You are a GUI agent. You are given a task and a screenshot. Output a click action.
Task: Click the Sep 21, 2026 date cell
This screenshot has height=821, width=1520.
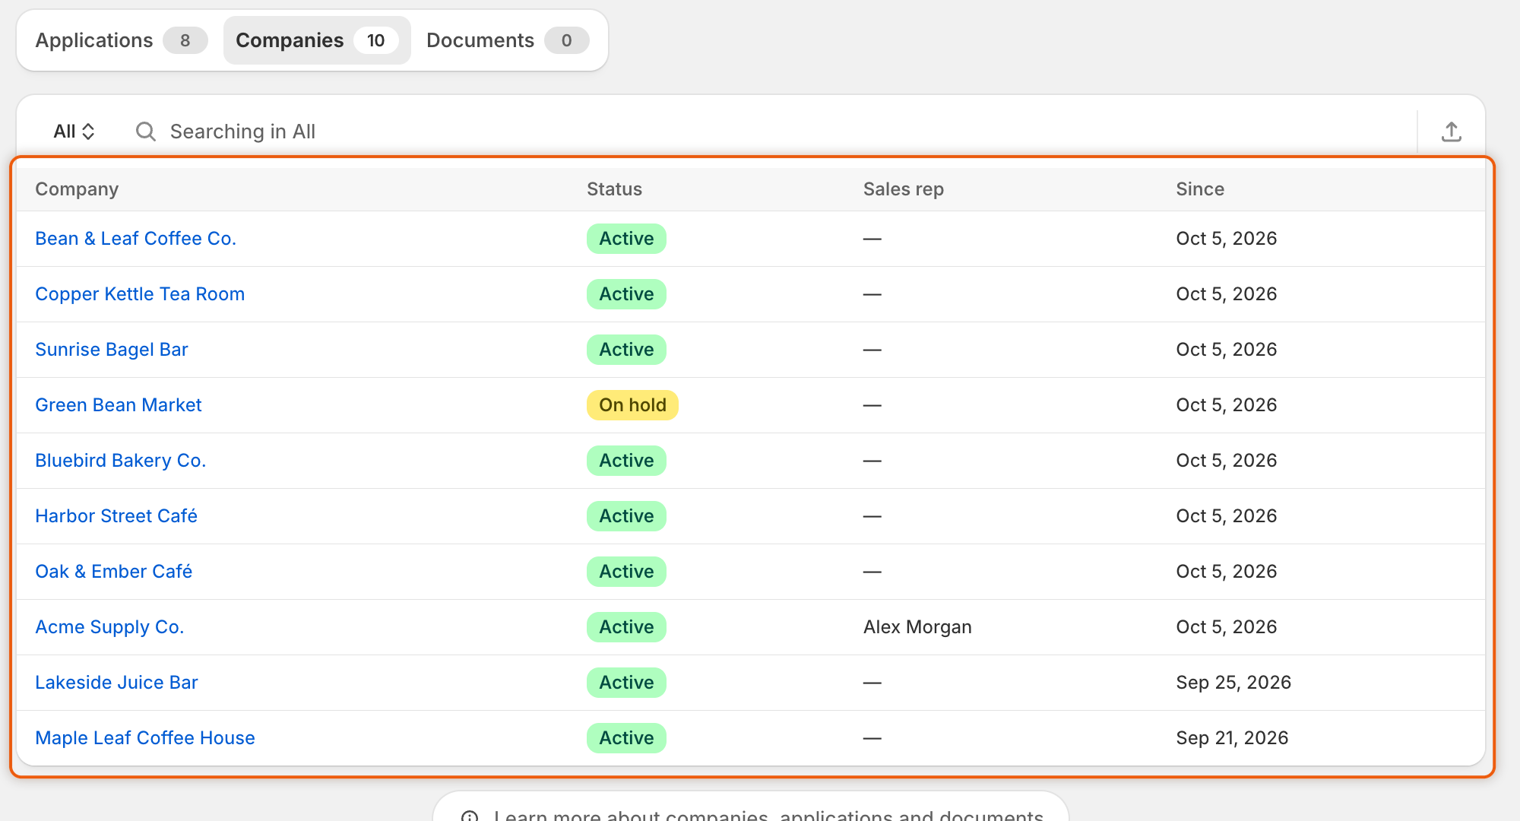point(1232,738)
